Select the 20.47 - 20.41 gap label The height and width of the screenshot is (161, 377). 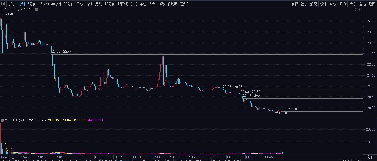(253, 96)
